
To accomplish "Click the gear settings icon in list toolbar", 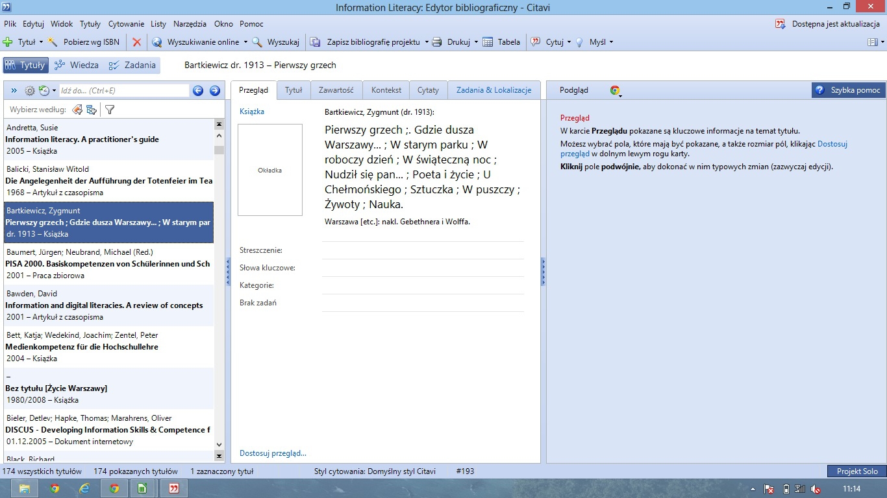I will tap(30, 91).
